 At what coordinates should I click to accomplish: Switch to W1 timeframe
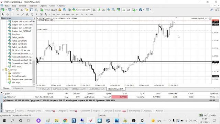click(x=87, y=14)
